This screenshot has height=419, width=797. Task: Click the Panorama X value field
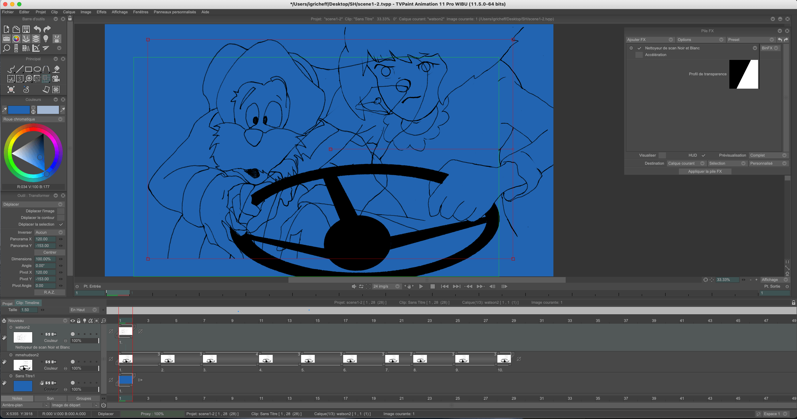tap(45, 239)
